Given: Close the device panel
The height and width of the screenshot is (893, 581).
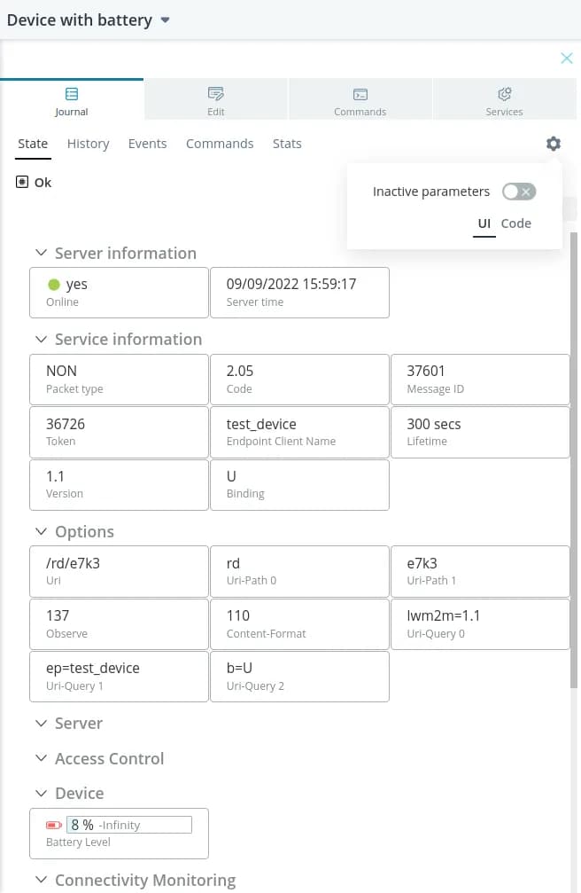Looking at the screenshot, I should pos(567,59).
